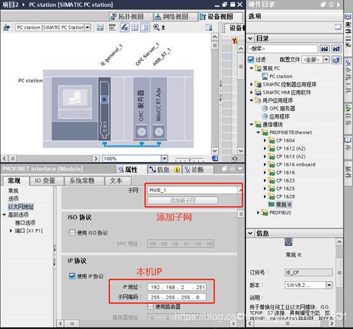The image size is (353, 329).
Task: Select PC station in the catalog
Action: click(x=281, y=77)
